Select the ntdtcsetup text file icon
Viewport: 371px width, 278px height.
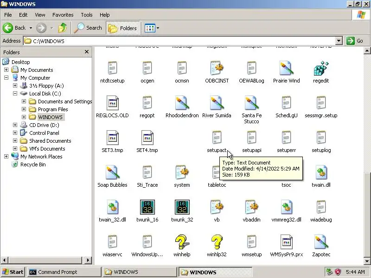coord(112,68)
